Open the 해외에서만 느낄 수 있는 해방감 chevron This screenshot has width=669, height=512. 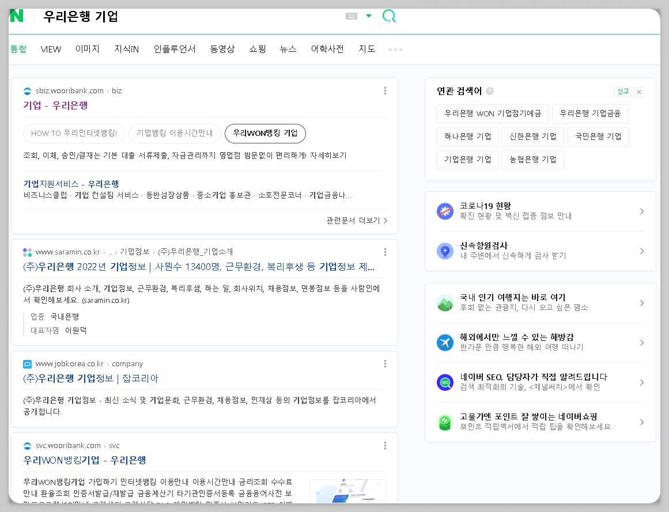point(642,343)
